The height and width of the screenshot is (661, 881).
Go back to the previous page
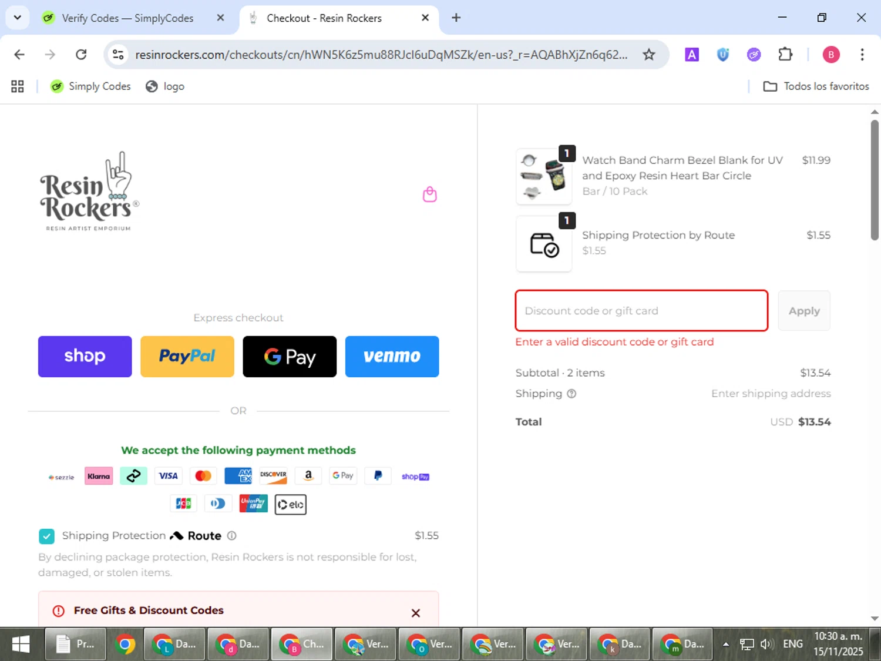pyautogui.click(x=19, y=55)
